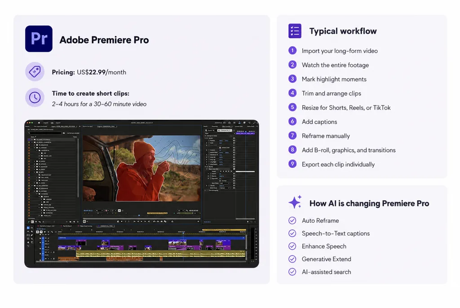This screenshot has height=308, width=460.
Task: Click the Export Frame camera icon
Action: [x=162, y=221]
